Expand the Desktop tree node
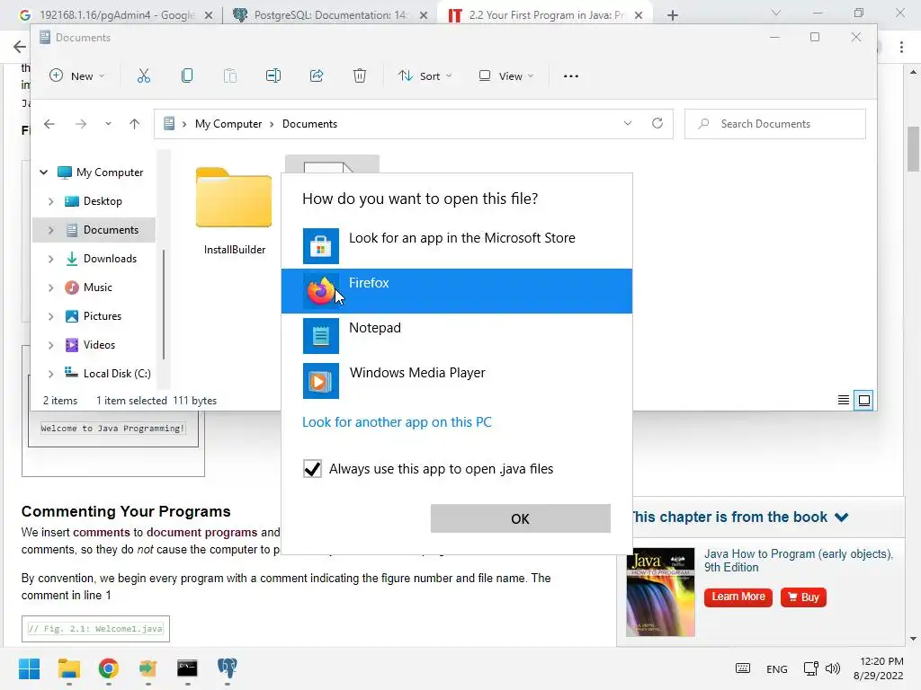921x690 pixels. tap(51, 201)
